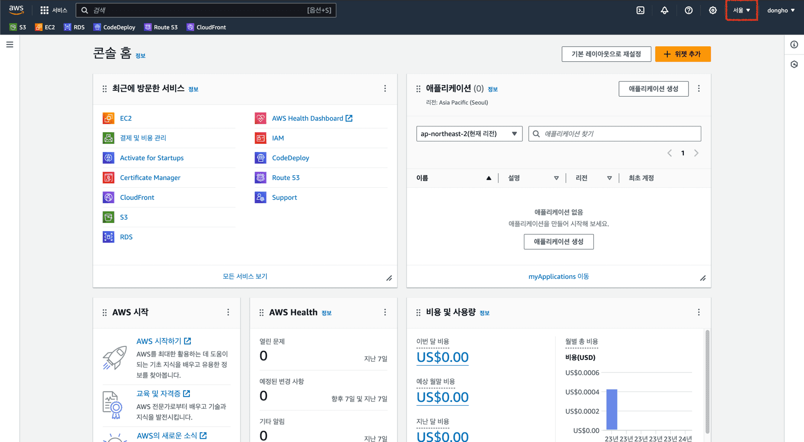This screenshot has width=804, height=442.
Task: Grab the recently visited widget drag handle
Action: (x=104, y=89)
